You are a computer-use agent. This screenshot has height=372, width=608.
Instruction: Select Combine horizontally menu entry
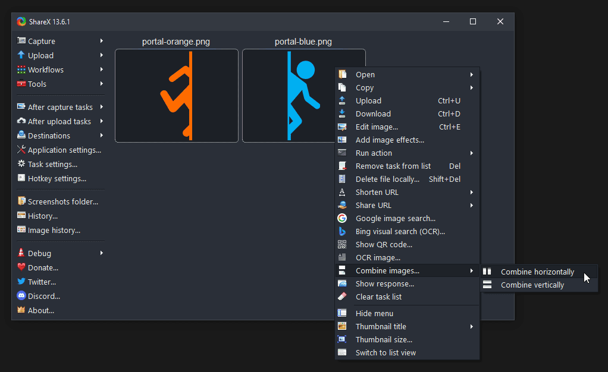pyautogui.click(x=537, y=272)
